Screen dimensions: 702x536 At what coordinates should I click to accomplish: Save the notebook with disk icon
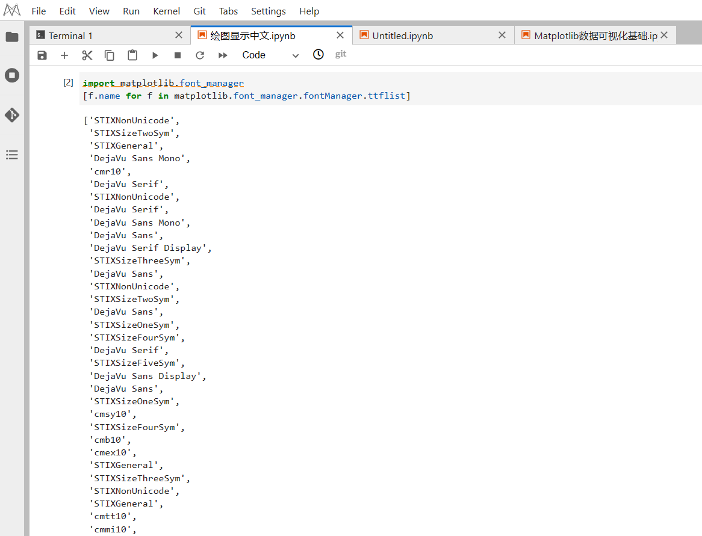(x=42, y=55)
